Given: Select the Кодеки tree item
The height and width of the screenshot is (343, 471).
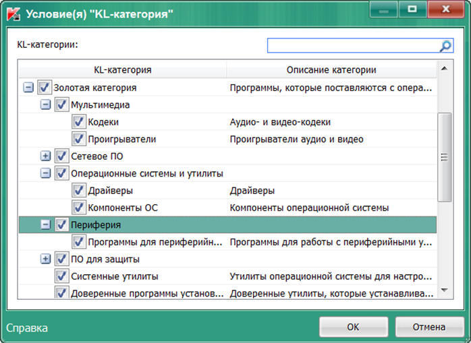Looking at the screenshot, I should point(103,122).
